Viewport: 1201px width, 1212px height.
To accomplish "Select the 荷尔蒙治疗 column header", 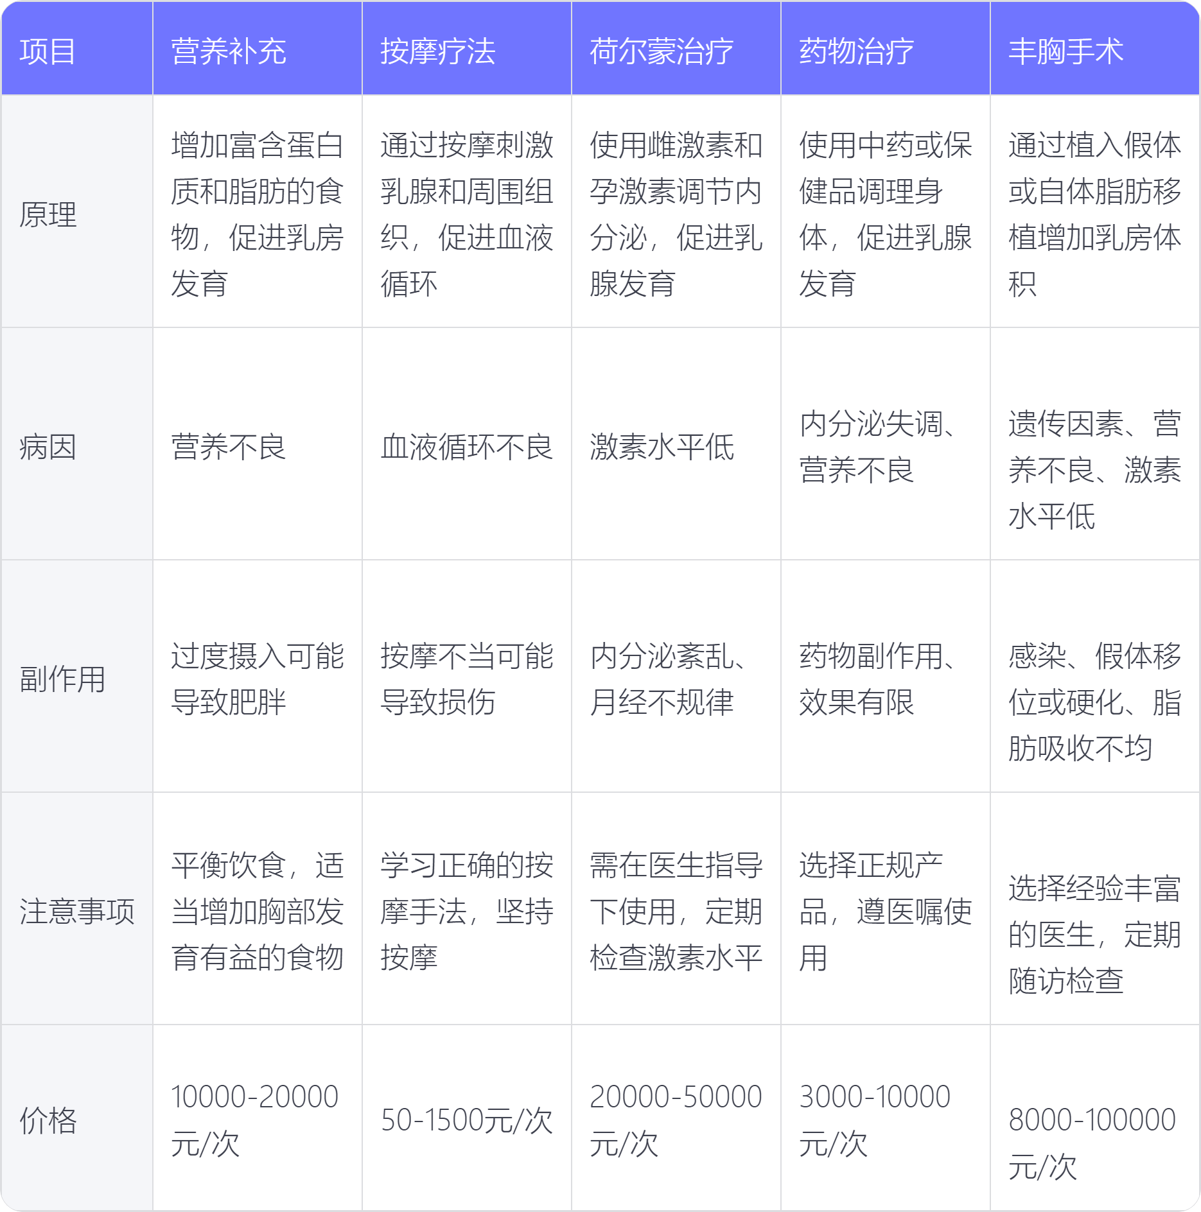I will click(x=662, y=51).
